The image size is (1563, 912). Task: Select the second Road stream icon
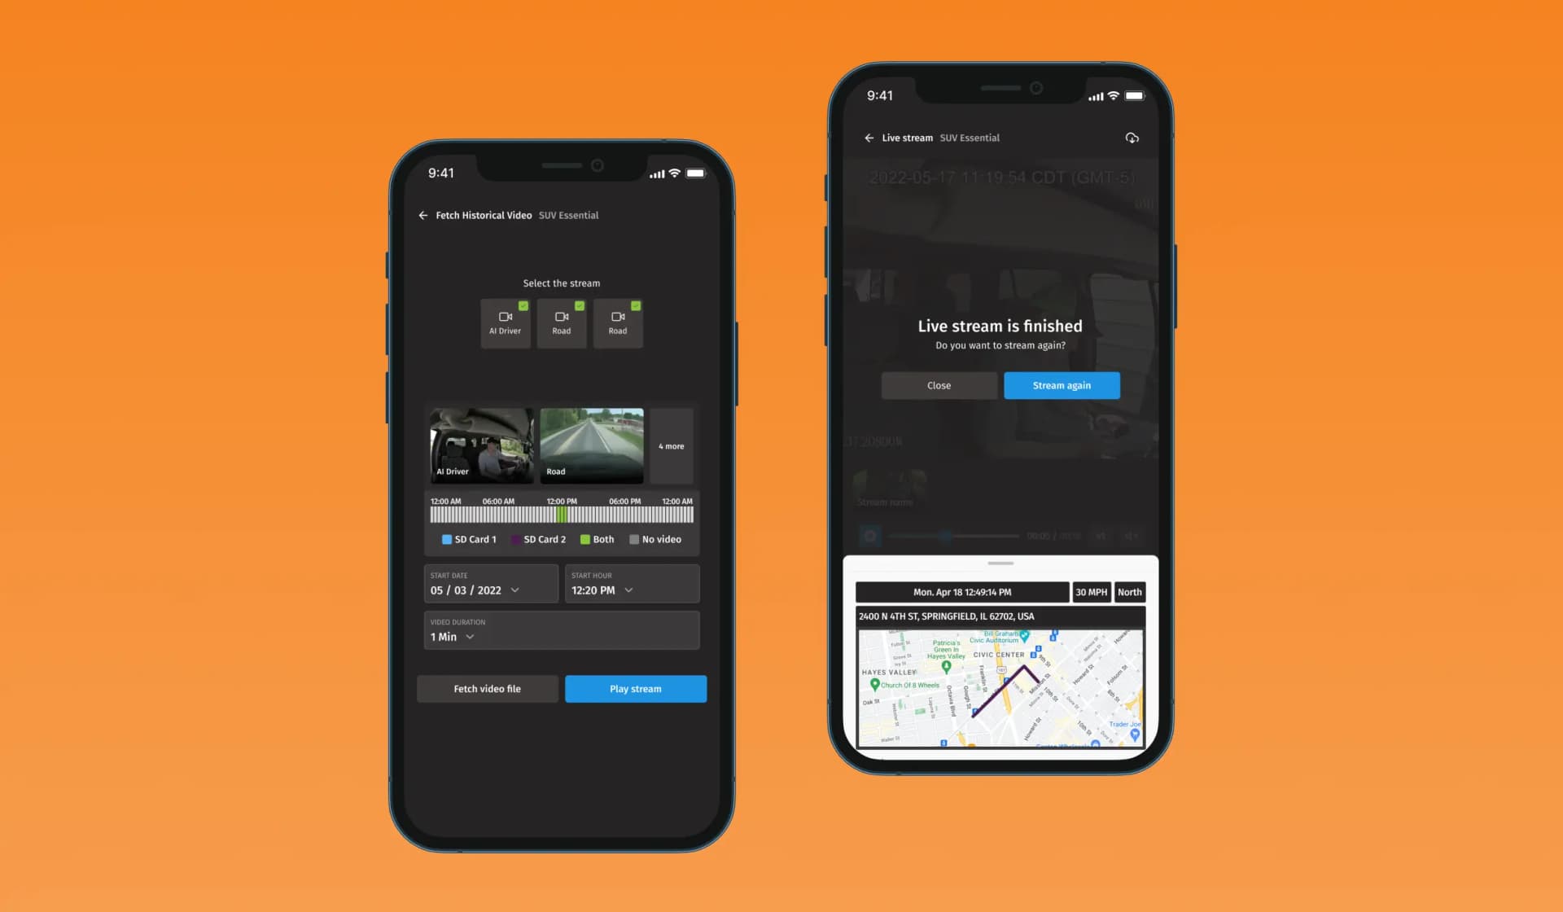[x=616, y=322]
